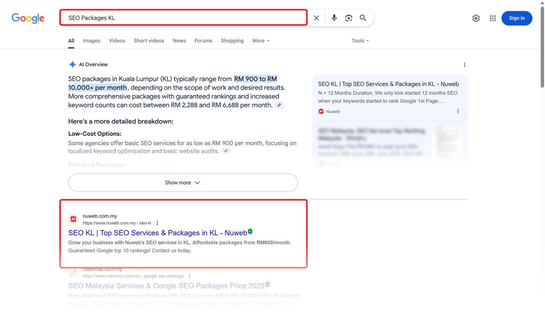Open the SEO KL Nuweb result title link
Image resolution: width=545 pixels, height=314 pixels.
(x=157, y=233)
